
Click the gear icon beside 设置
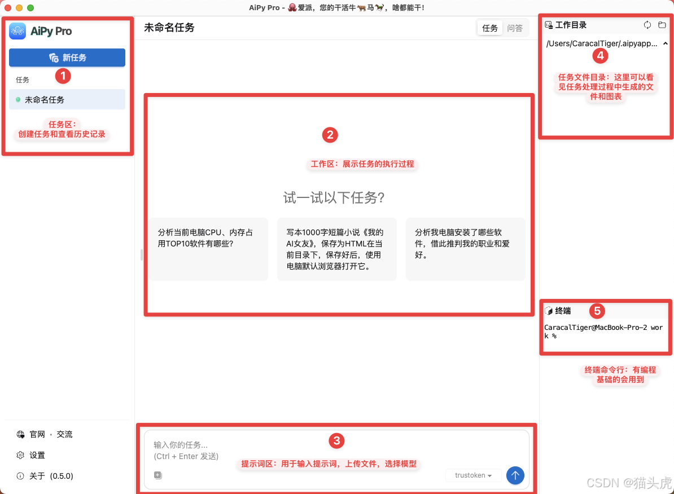pyautogui.click(x=20, y=455)
